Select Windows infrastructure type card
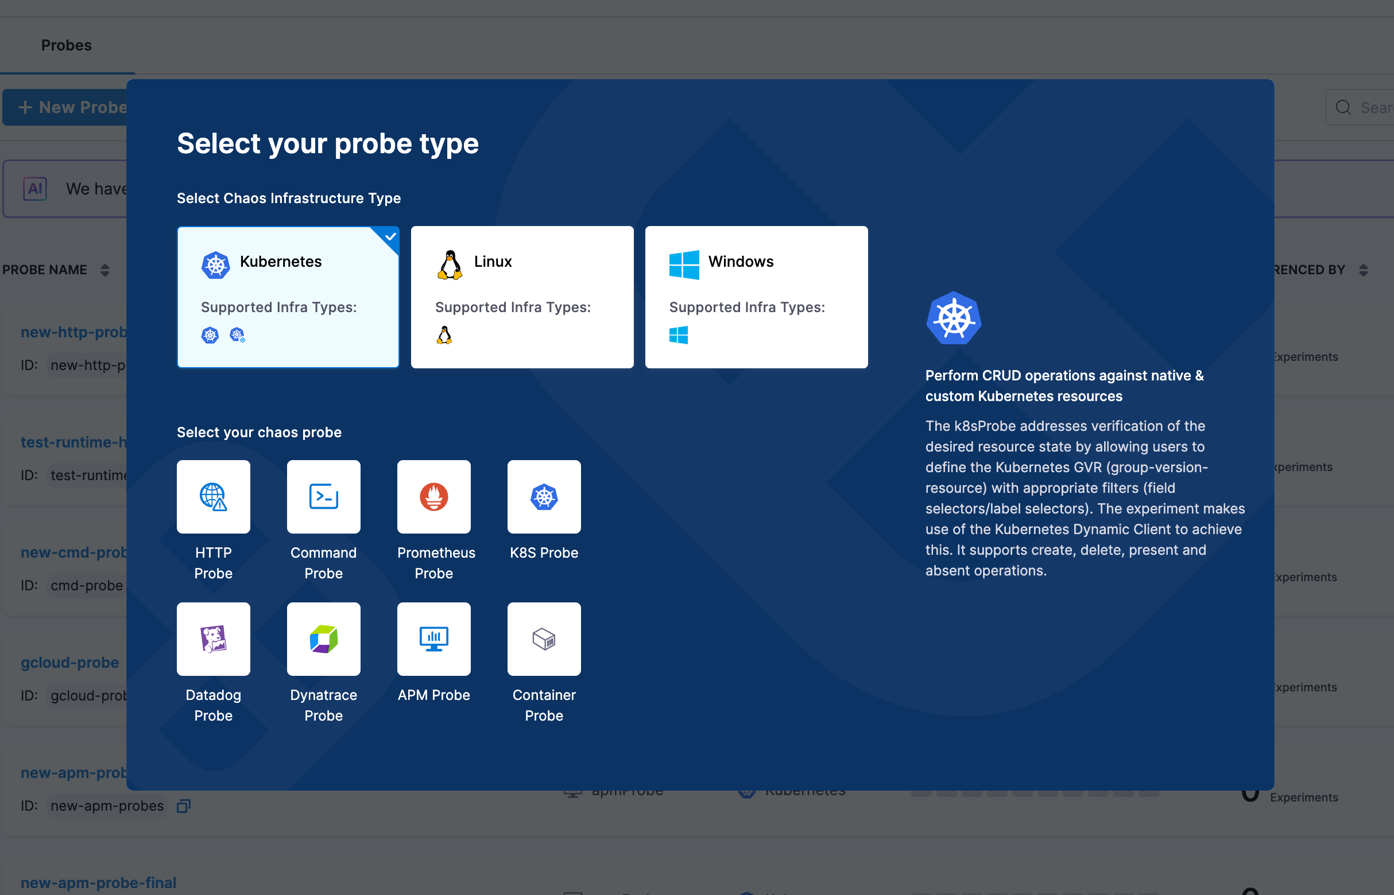 (756, 297)
